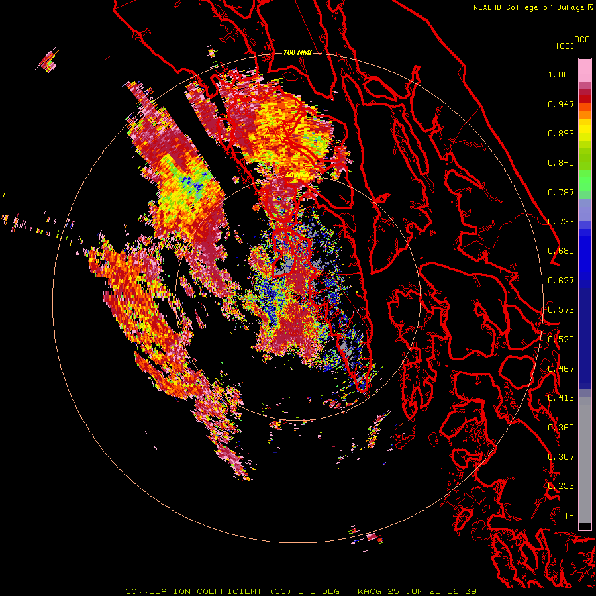Click the 0.307 color scale value
Screen dimensions: 596x596
pos(561,457)
